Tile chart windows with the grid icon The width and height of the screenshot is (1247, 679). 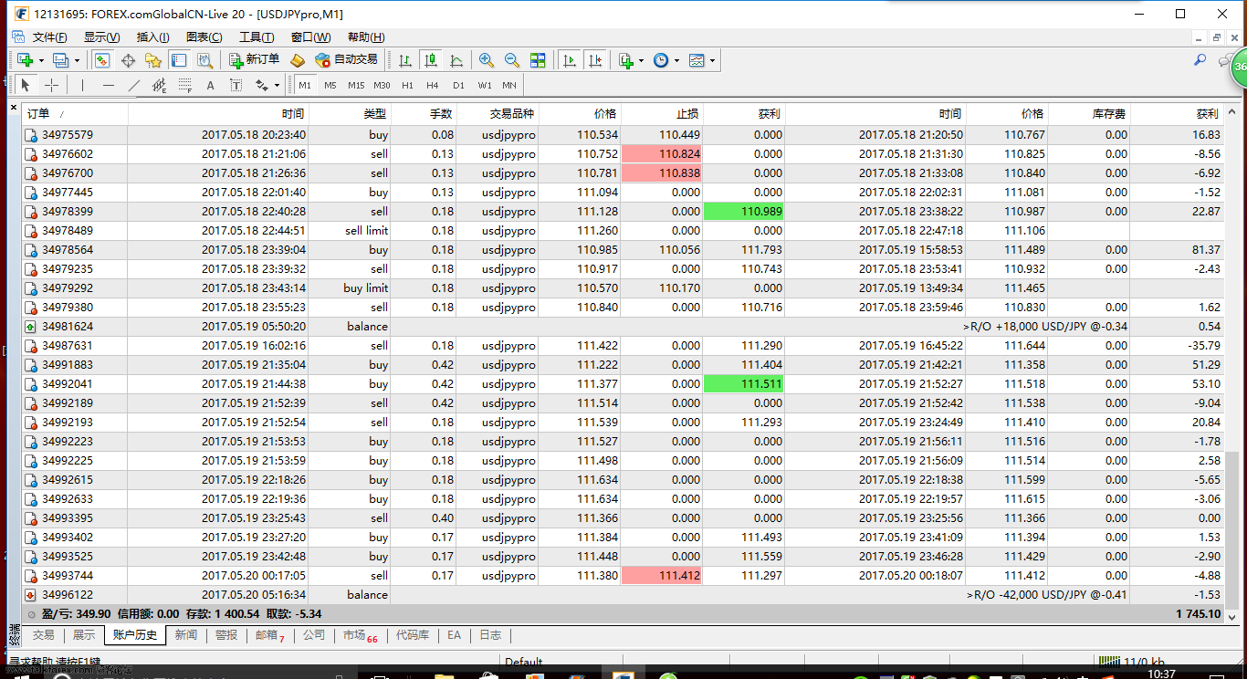[x=538, y=60]
